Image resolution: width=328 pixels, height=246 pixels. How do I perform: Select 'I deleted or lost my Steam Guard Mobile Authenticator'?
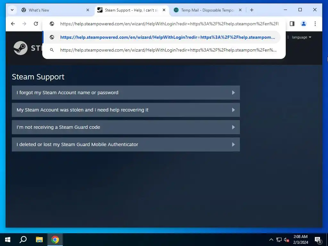coord(126,144)
